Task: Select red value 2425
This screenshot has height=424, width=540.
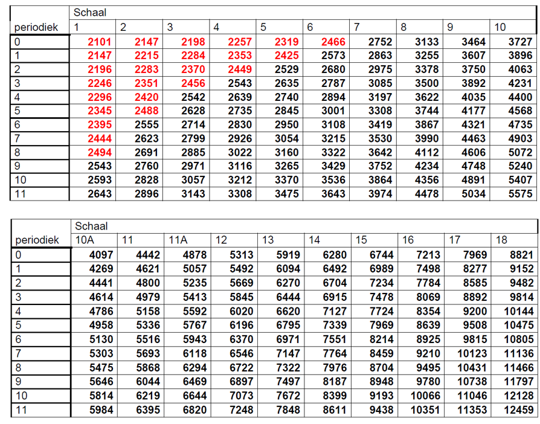Action: pyautogui.click(x=286, y=56)
